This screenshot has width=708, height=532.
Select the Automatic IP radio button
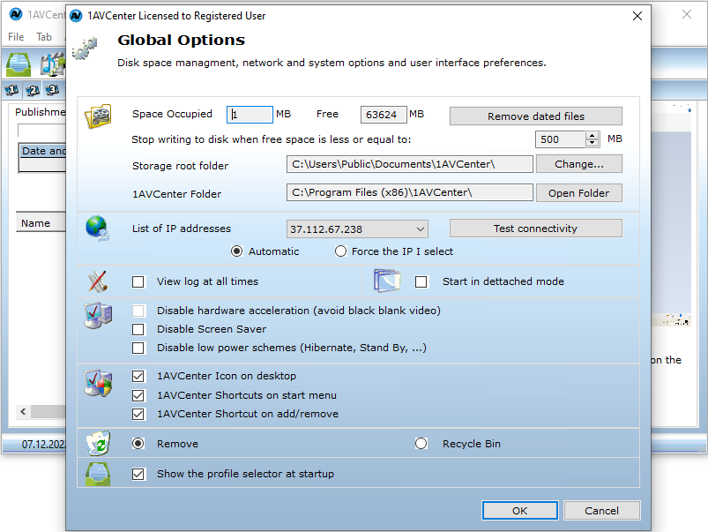click(x=236, y=251)
